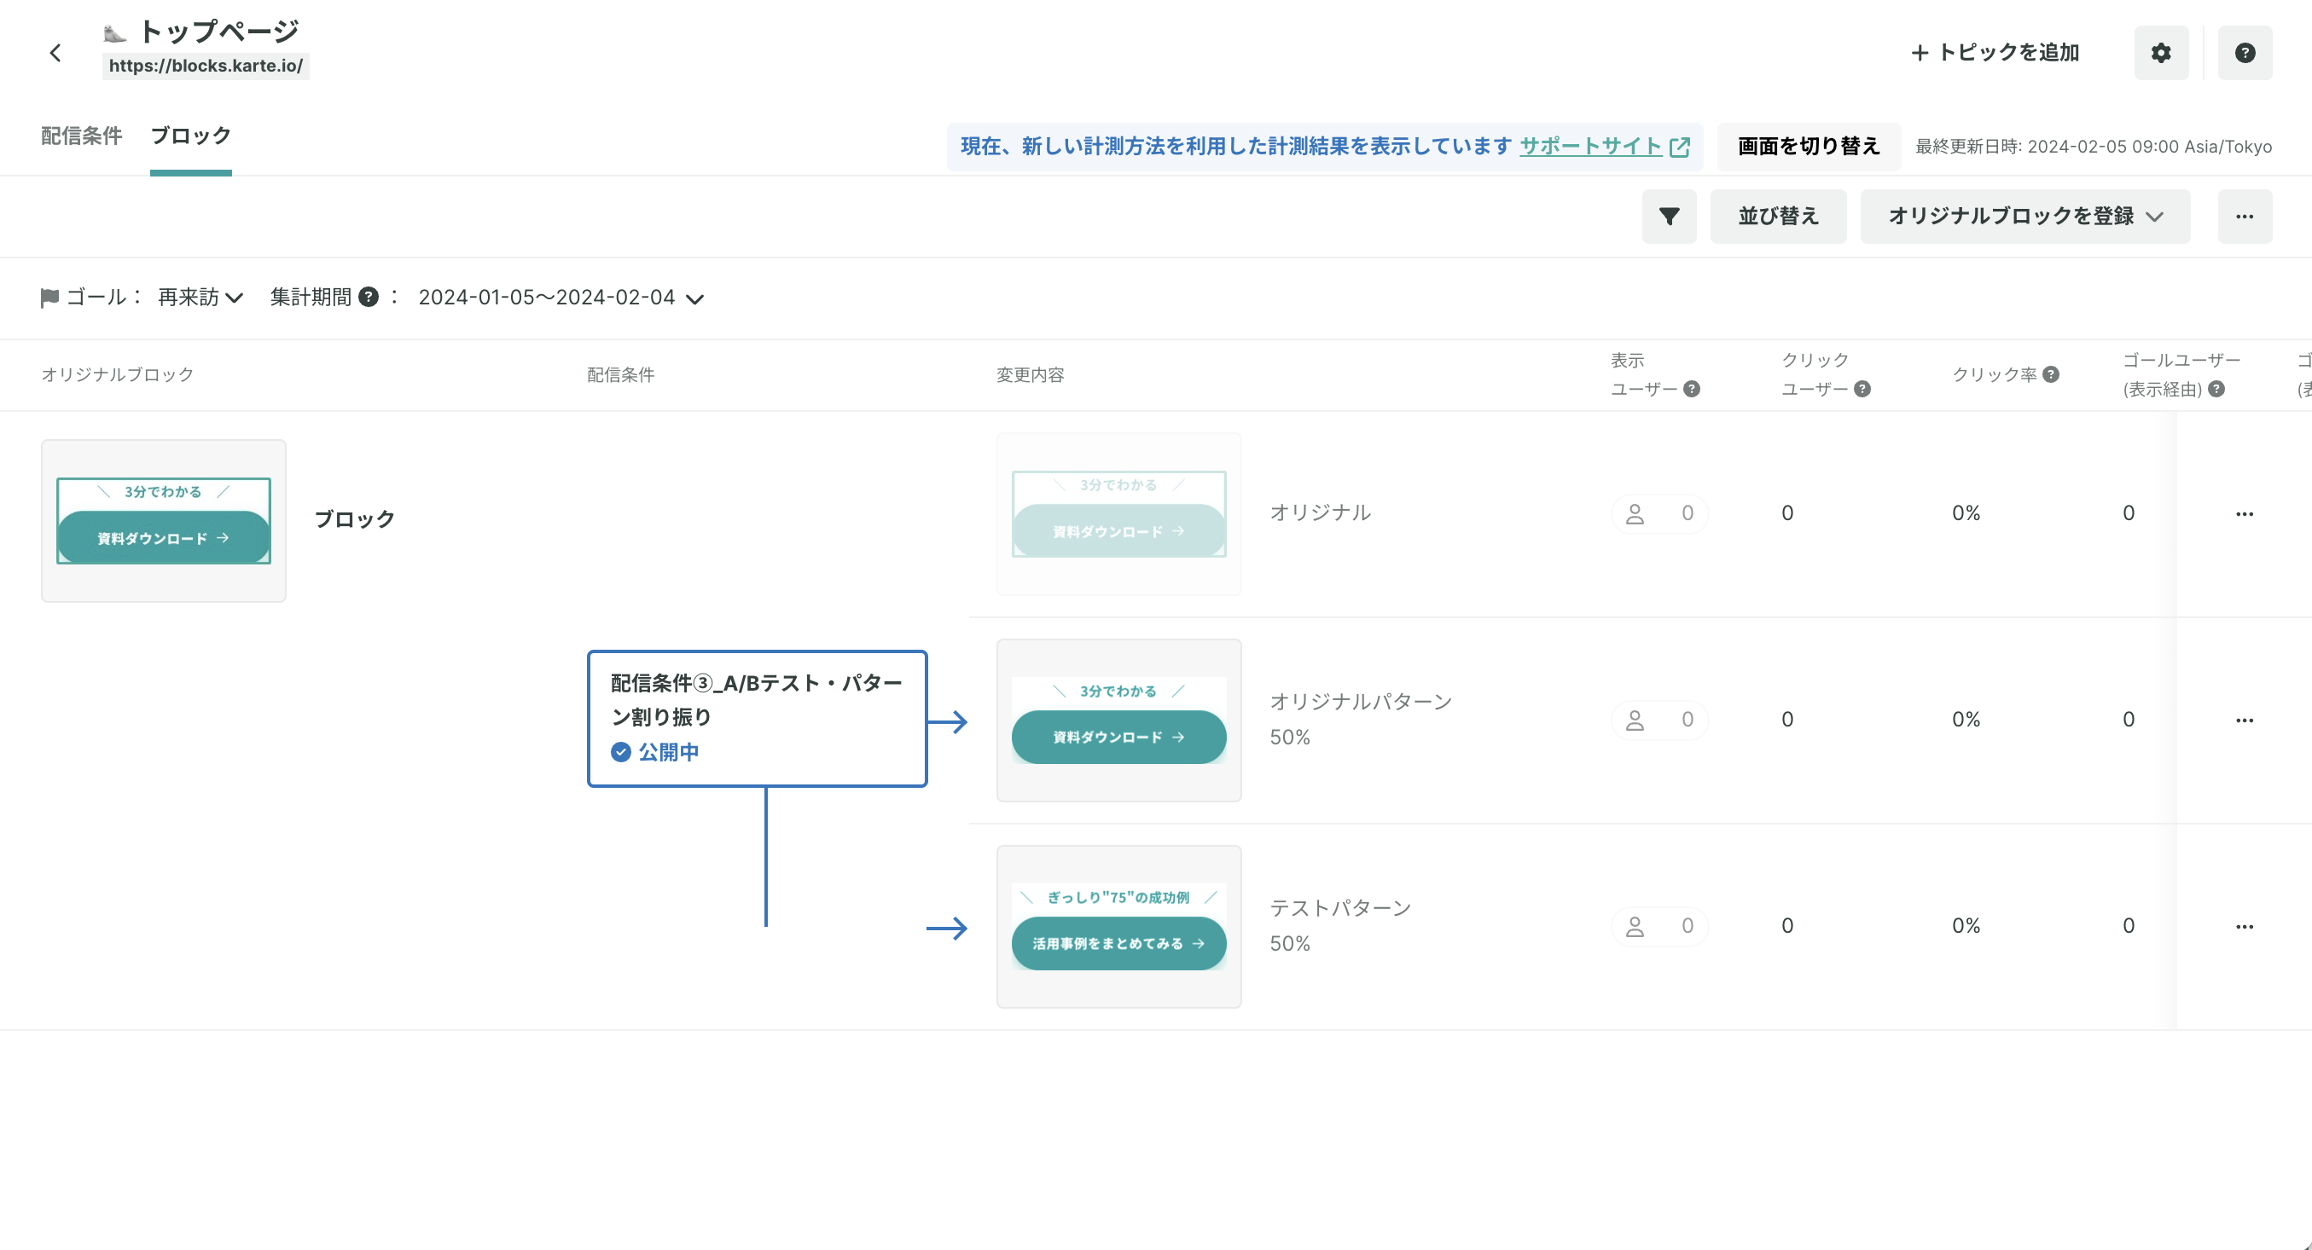
Task: Open the オリジナルブロックを登録 dropdown
Action: 2024,216
